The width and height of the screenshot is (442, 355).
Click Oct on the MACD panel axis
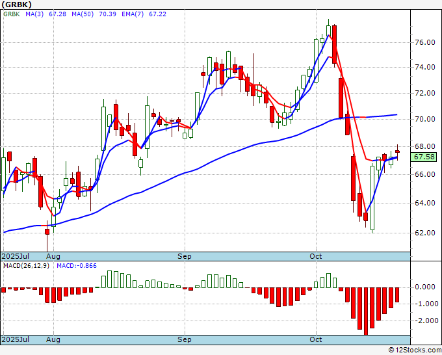coord(316,339)
